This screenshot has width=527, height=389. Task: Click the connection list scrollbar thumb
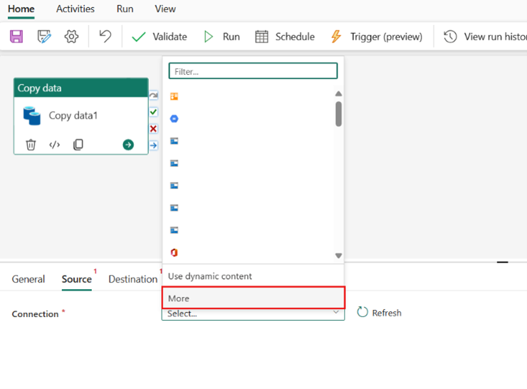pos(338,113)
